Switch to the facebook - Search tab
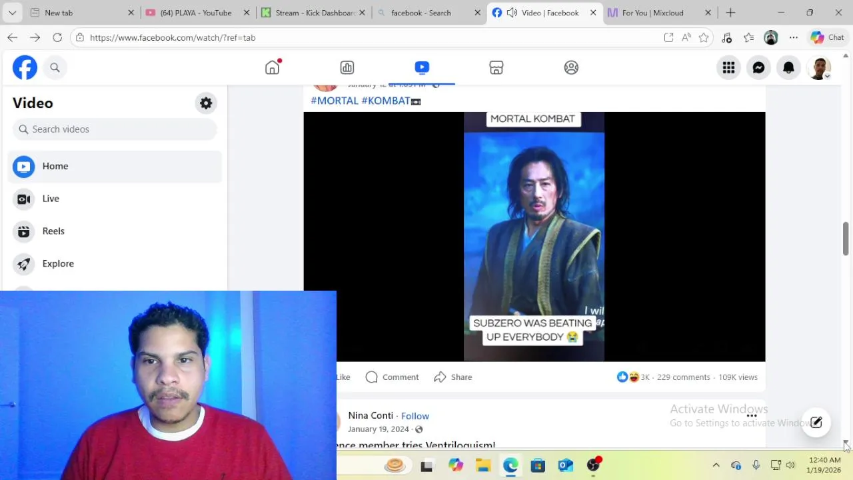 coord(428,13)
